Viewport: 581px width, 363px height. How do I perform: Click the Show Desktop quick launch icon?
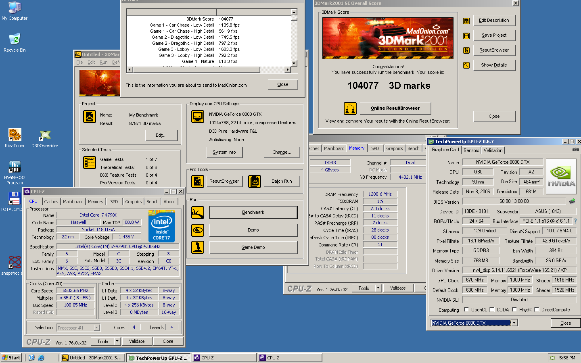[31, 357]
